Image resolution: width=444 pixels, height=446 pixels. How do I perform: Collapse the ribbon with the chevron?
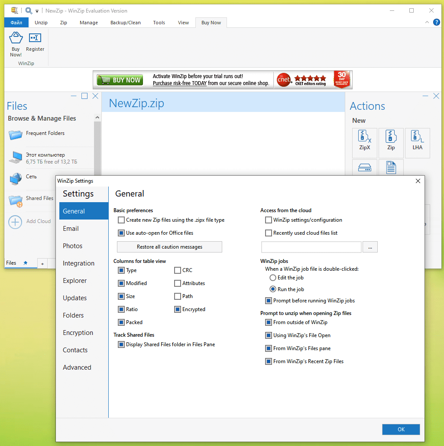[x=427, y=22]
